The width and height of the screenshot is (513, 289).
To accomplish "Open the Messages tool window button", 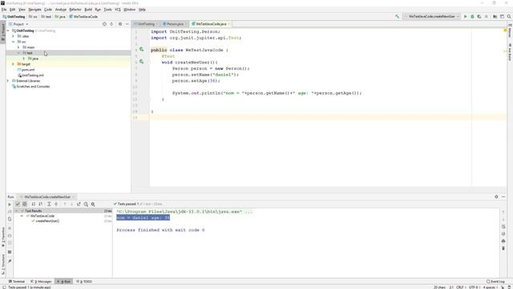I will click(x=41, y=282).
